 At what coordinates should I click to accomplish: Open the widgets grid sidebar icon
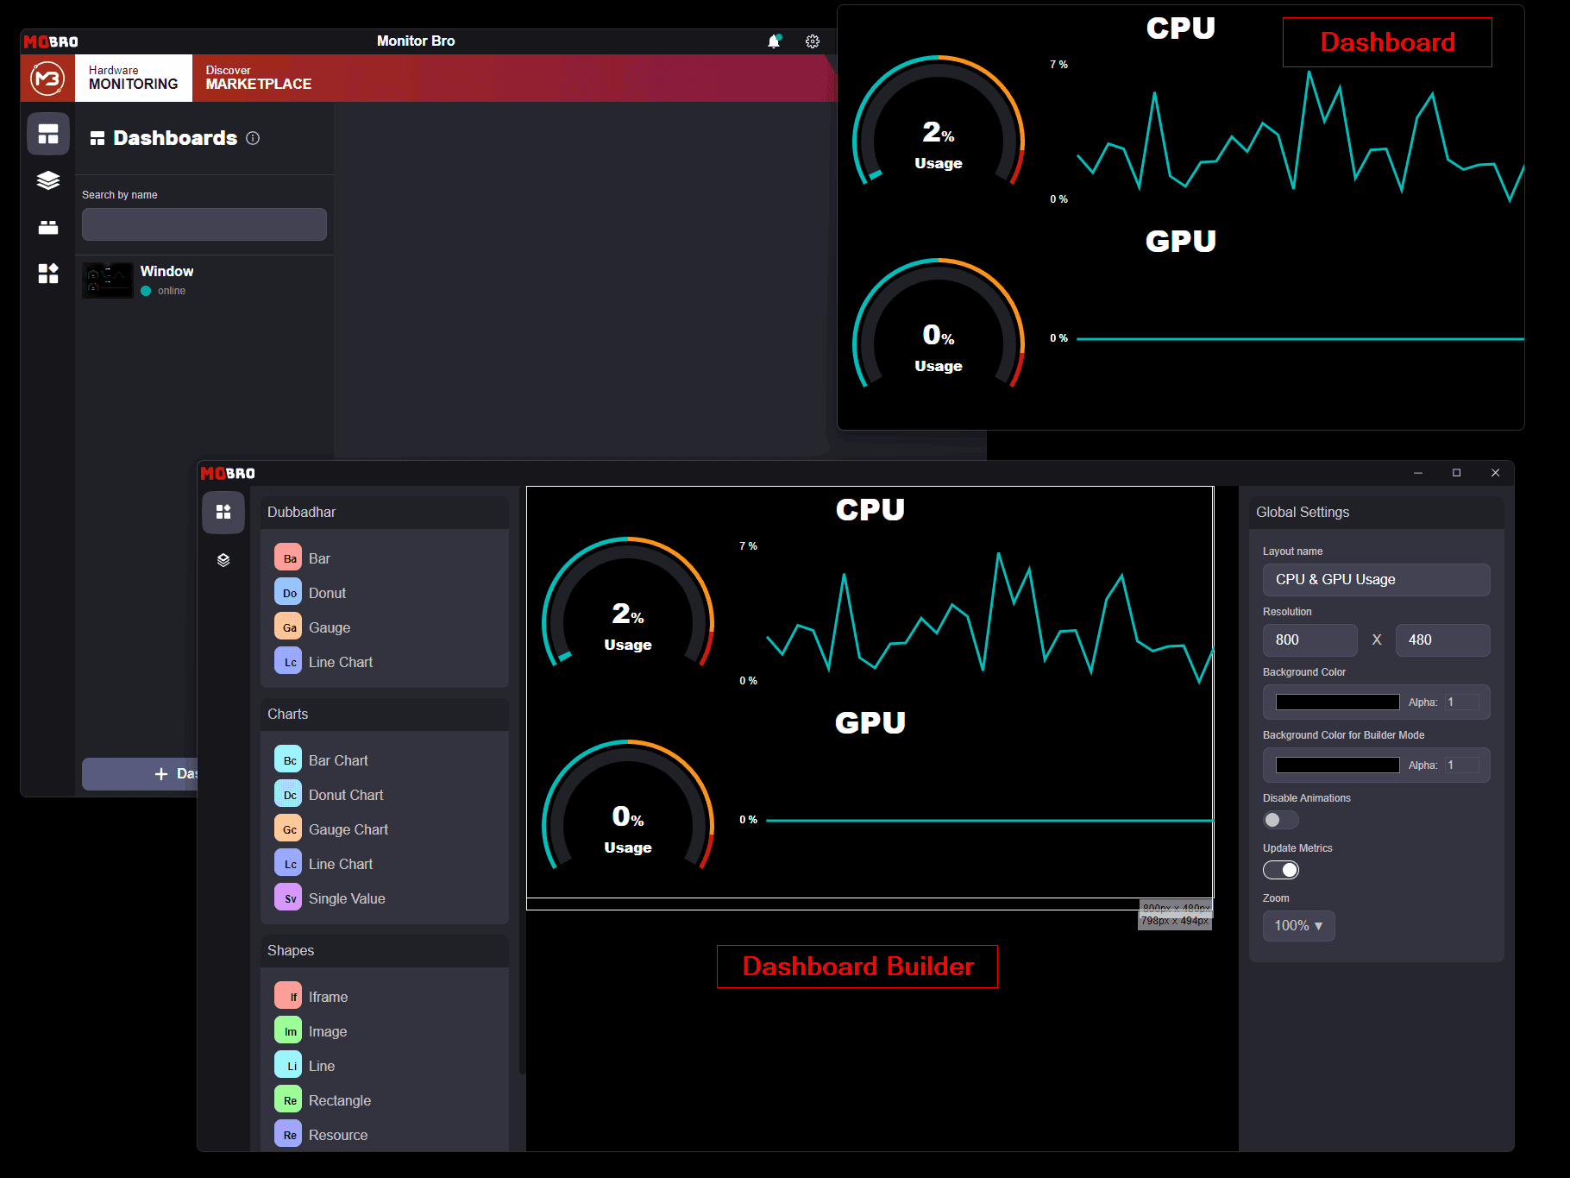tap(48, 274)
